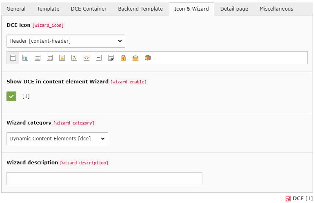This screenshot has width=315, height=203.
Task: Expand the Wizard category dropdown
Action: (x=57, y=139)
